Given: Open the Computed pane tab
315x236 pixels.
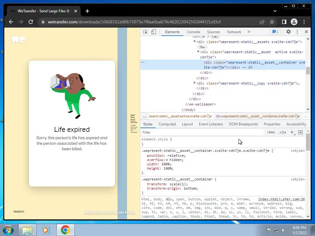Looking at the screenshot, I should click(167, 124).
